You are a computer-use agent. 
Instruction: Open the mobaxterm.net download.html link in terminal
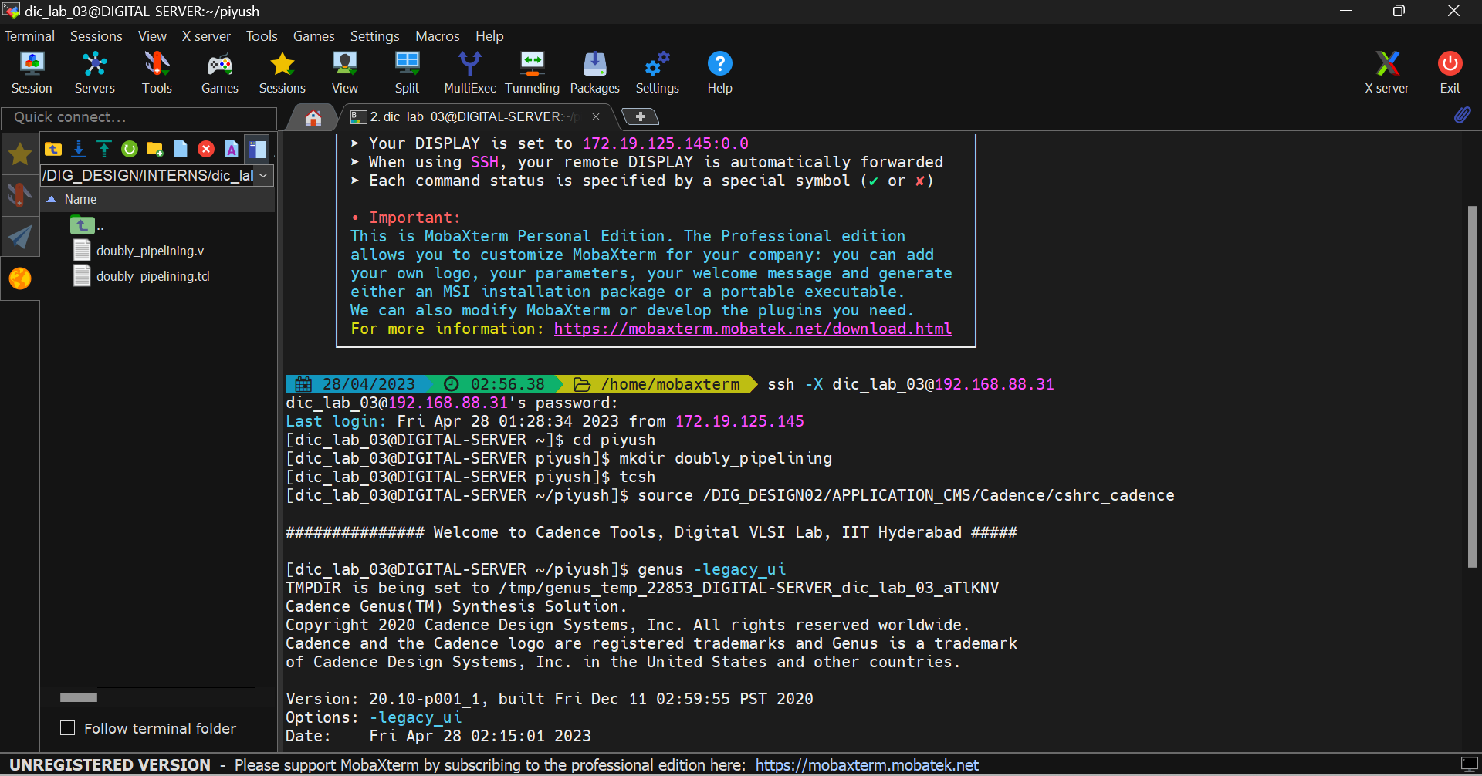[x=753, y=329]
